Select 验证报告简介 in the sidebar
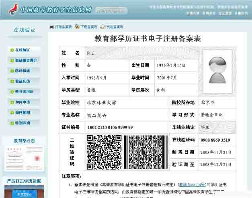Image resolution: width=252 pixels, height=198 pixels. pyautogui.click(x=26, y=61)
